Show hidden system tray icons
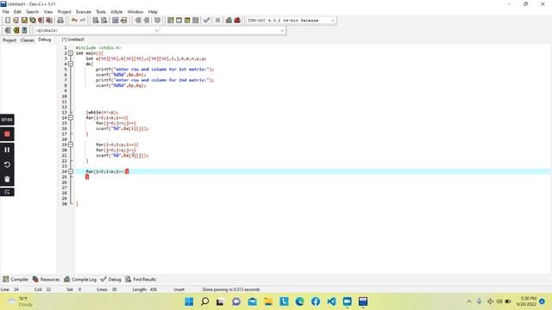Image resolution: width=552 pixels, height=310 pixels. coord(469,301)
